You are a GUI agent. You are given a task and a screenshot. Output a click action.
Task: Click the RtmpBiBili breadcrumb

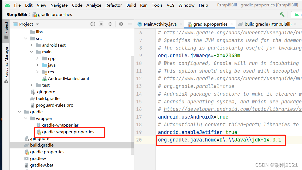17,15
